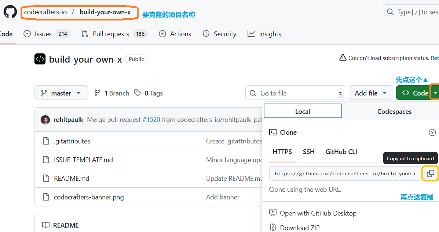Open the Security tab
This screenshot has height=232, width=439.
coord(219,34)
